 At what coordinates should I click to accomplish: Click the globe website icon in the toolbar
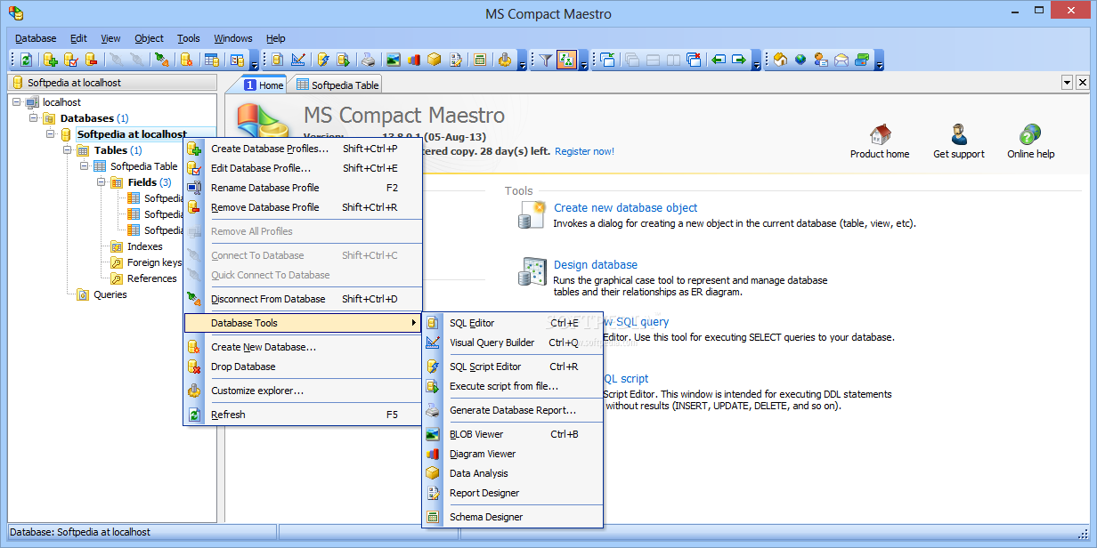click(800, 60)
